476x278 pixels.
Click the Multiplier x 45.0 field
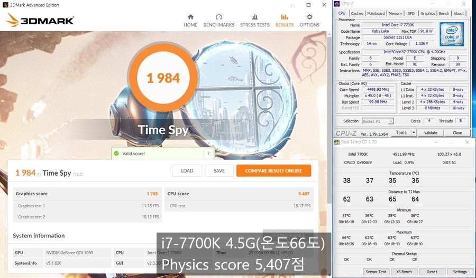tap(378, 95)
